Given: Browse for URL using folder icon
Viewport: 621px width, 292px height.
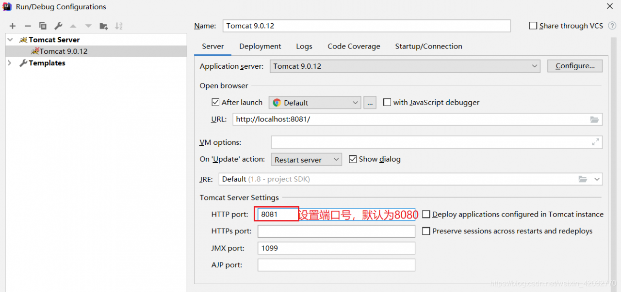Looking at the screenshot, I should pos(594,119).
